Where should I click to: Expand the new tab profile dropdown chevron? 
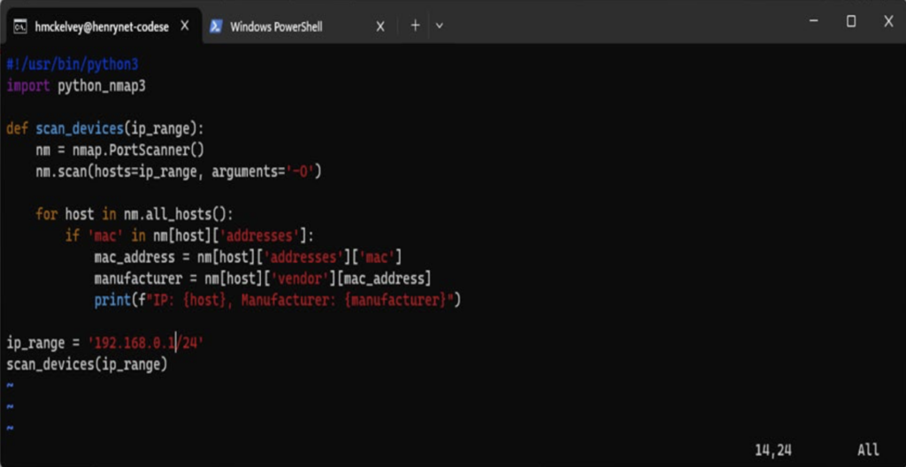click(440, 27)
